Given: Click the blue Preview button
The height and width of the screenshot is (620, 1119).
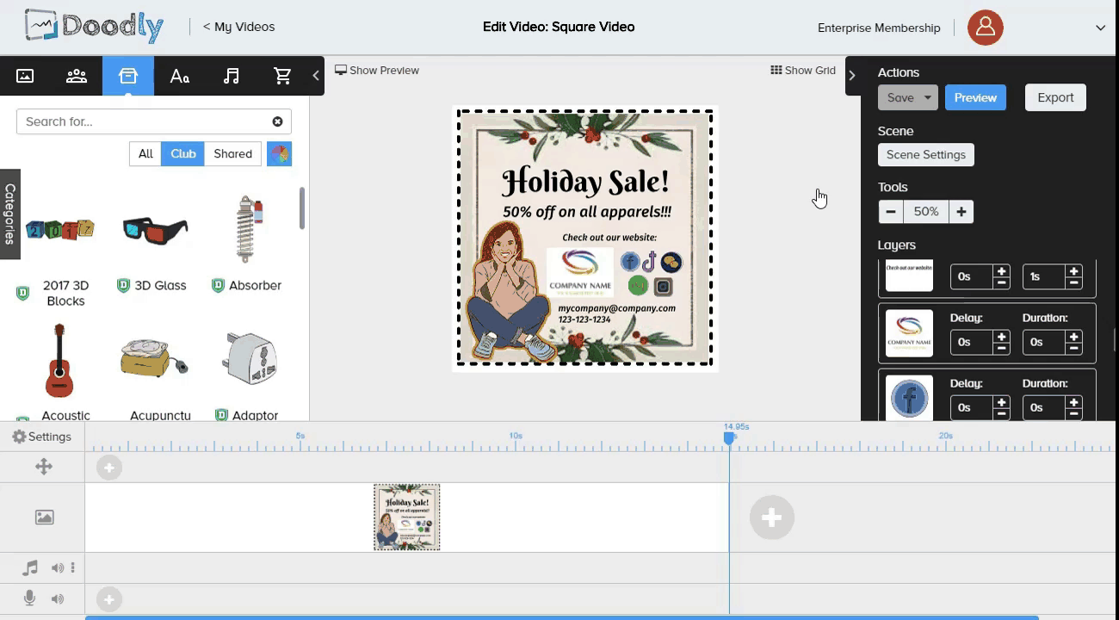Looking at the screenshot, I should coord(975,97).
